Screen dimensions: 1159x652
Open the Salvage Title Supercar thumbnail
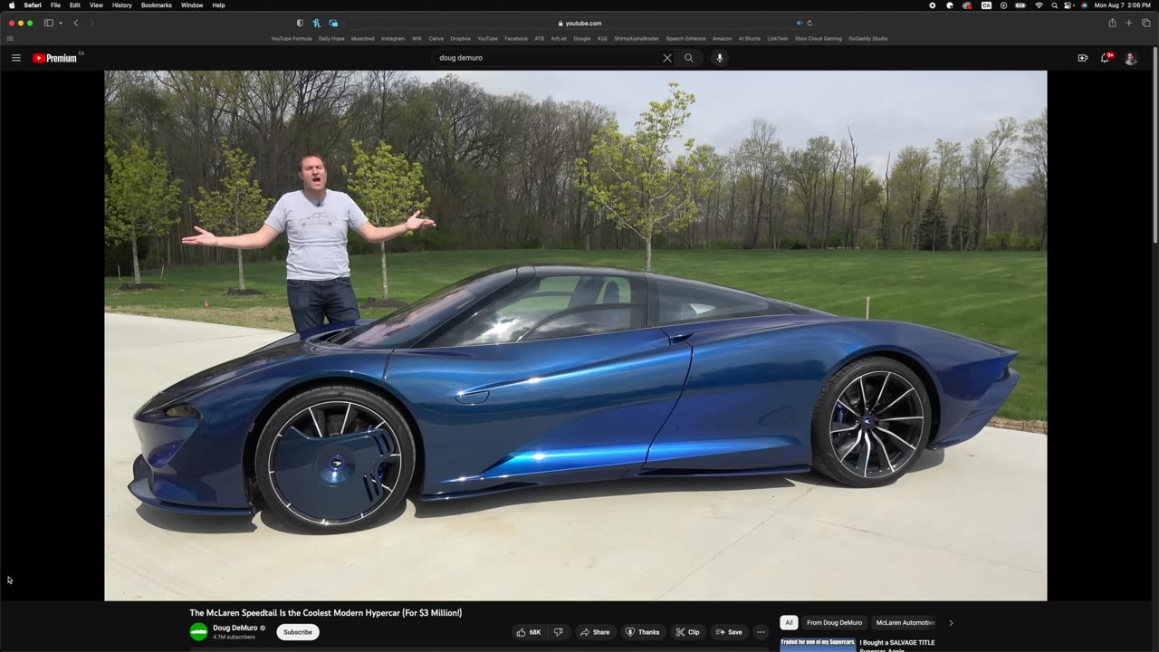[x=818, y=645]
